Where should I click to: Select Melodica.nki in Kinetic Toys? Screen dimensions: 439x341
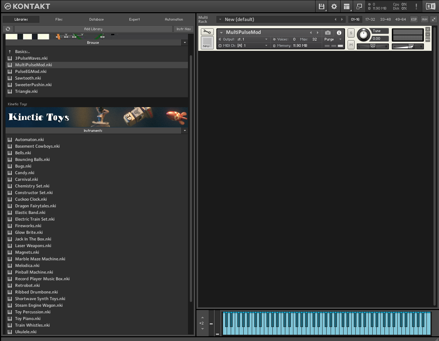(97, 266)
